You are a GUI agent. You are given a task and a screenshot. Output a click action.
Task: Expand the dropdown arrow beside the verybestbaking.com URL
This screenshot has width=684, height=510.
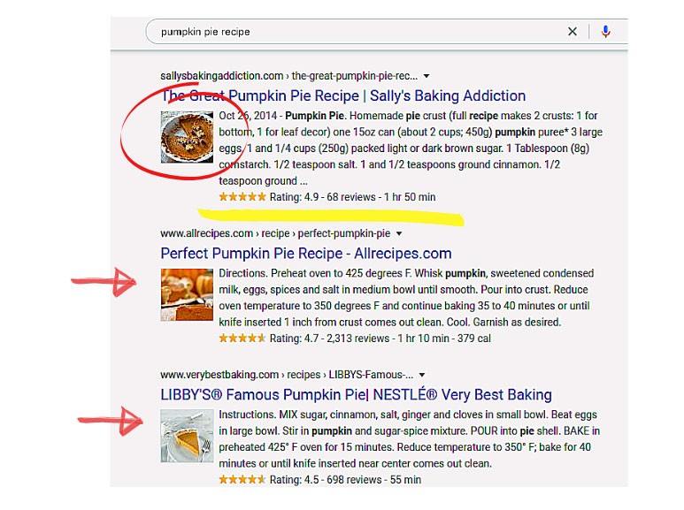[x=422, y=375]
